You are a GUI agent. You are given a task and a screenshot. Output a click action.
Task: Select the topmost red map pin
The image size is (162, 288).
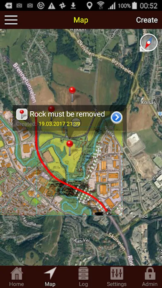(x=72, y=94)
